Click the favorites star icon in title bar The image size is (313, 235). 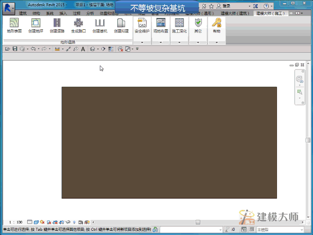211,6
